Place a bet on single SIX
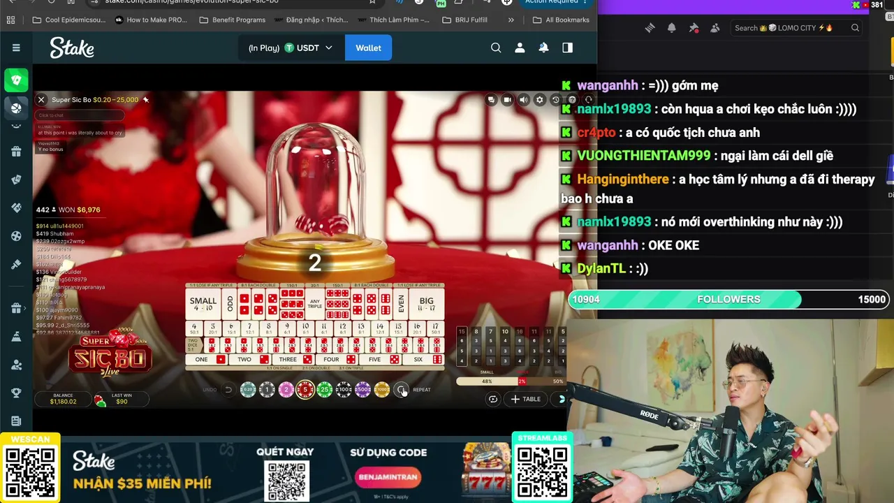The height and width of the screenshot is (503, 894). 423,360
